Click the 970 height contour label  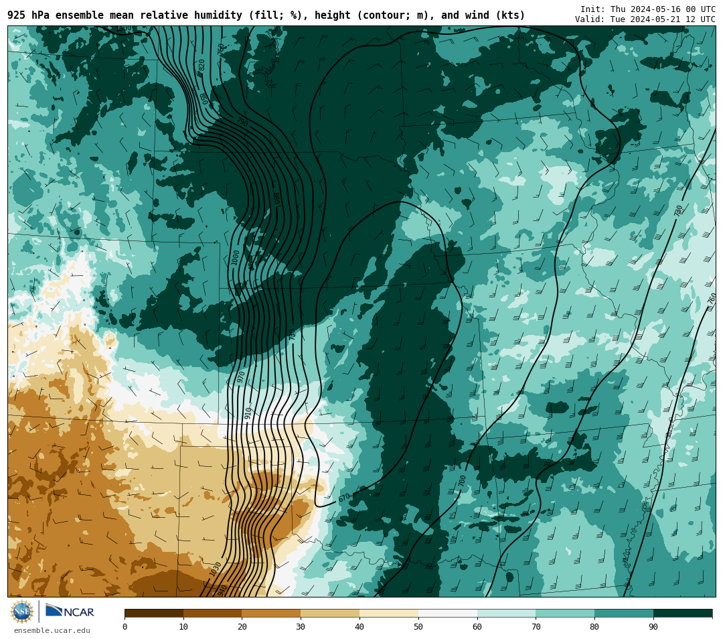[241, 377]
